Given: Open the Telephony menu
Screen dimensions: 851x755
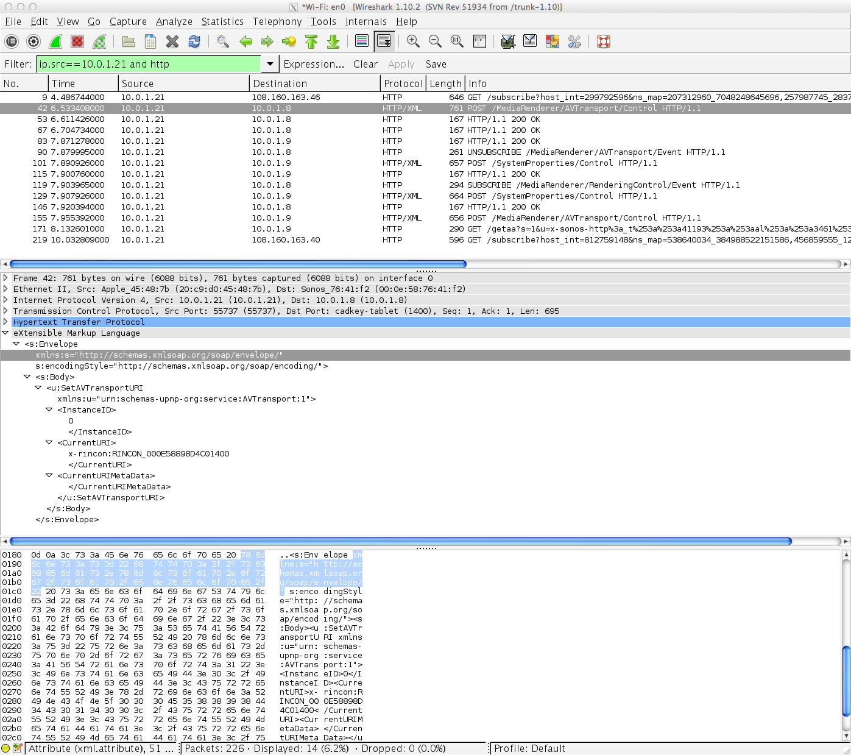Looking at the screenshot, I should pos(277,21).
